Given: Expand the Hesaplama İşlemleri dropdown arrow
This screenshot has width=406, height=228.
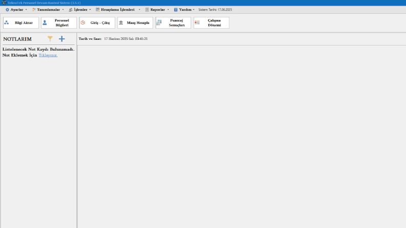Looking at the screenshot, I should pyautogui.click(x=139, y=10).
